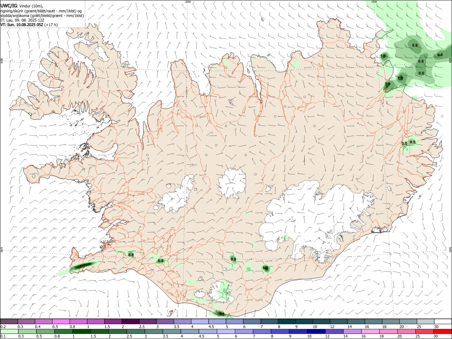Click the light green 0.3 swatch, lower legend row
The width and height of the screenshot is (452, 339).
point(27,331)
